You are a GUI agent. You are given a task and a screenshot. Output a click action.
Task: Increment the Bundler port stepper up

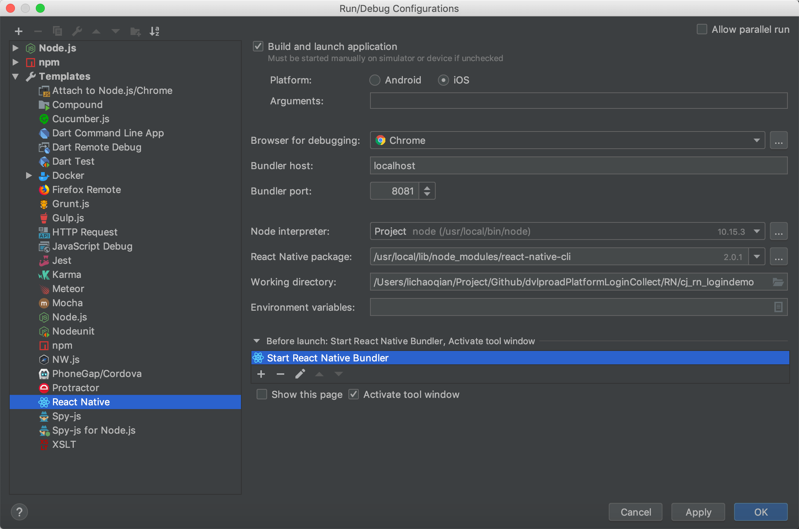[427, 187]
